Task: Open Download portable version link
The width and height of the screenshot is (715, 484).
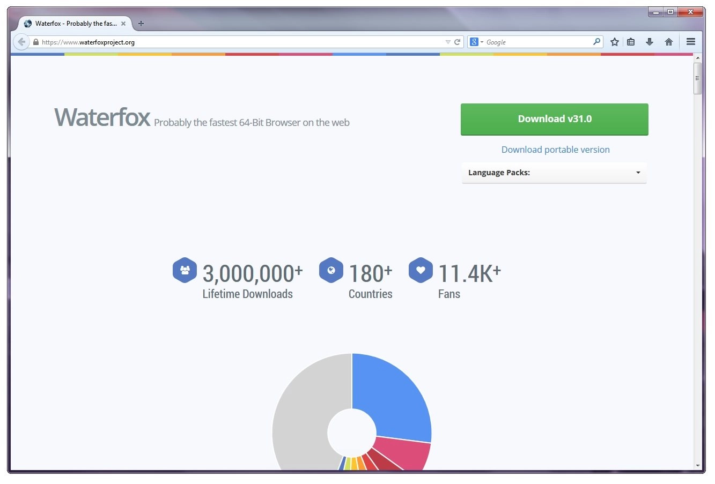Action: [556, 150]
